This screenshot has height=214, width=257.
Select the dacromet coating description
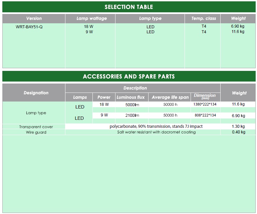tap(157, 132)
